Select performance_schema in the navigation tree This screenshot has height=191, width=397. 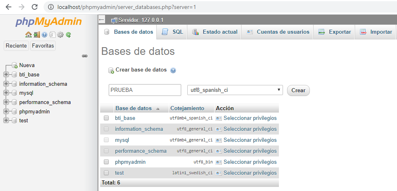coord(45,102)
